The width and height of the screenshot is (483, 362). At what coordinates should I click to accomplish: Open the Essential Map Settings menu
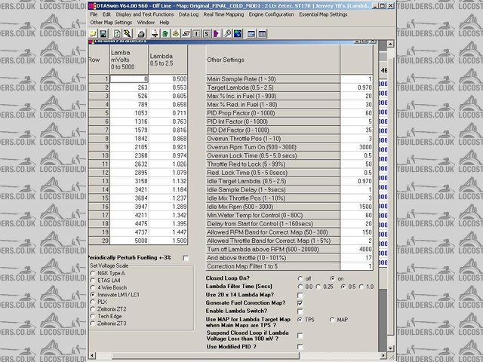pos(323,14)
